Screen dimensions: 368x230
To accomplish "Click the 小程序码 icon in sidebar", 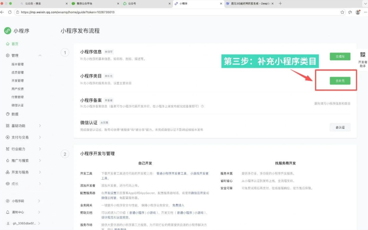I will 8,201.
